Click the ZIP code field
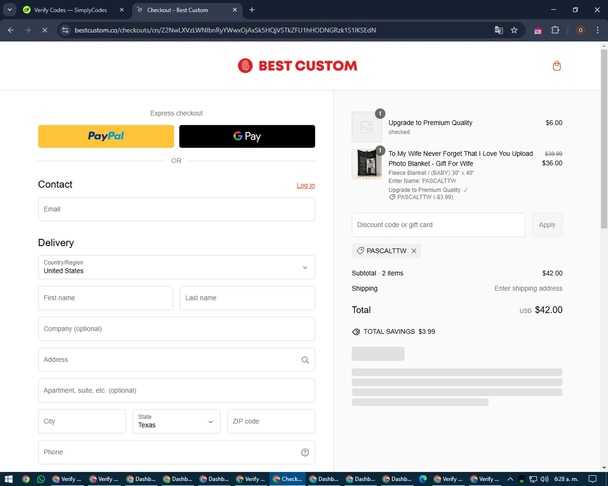This screenshot has height=486, width=608. [271, 421]
